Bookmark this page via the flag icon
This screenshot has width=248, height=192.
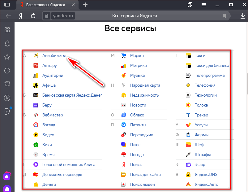pos(224,16)
